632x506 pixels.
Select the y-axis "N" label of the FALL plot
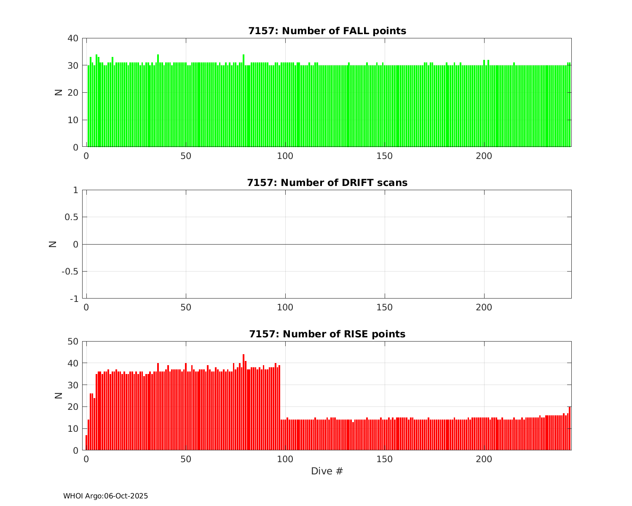(59, 92)
